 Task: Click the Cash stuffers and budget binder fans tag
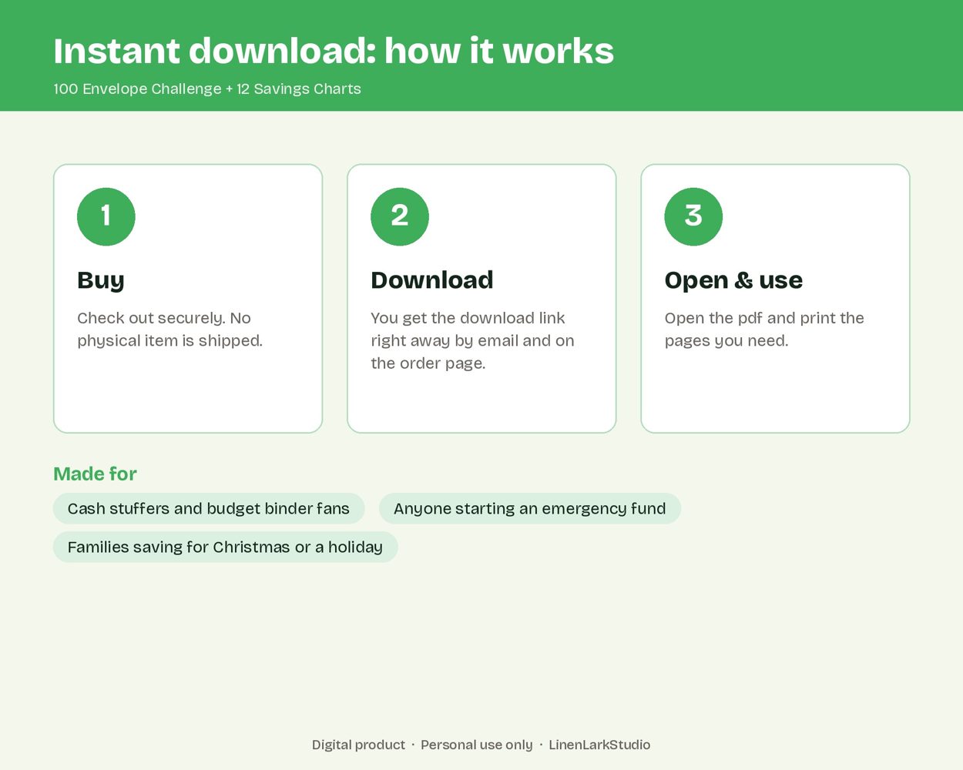(x=209, y=508)
